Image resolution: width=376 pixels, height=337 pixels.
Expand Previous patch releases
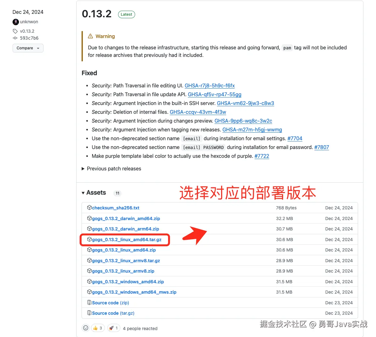111,169
